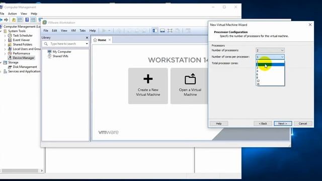
Task: Click the Library search input field
Action: (66, 44)
